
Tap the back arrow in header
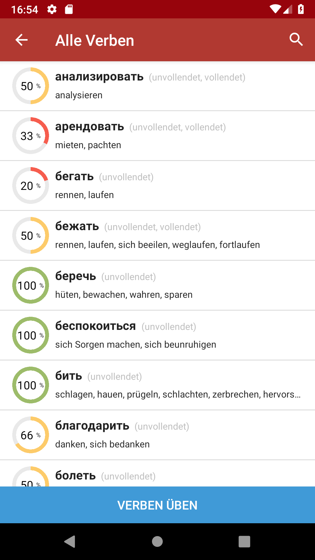[x=22, y=40]
